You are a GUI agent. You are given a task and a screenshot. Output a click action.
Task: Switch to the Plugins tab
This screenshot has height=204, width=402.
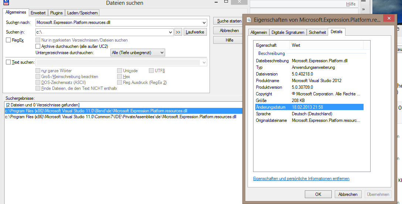click(57, 13)
